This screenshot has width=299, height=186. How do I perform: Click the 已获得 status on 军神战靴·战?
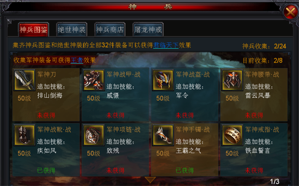click(46, 171)
